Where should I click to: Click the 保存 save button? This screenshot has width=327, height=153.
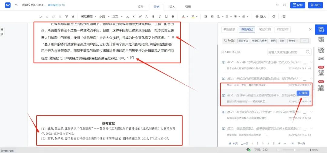point(298,5)
